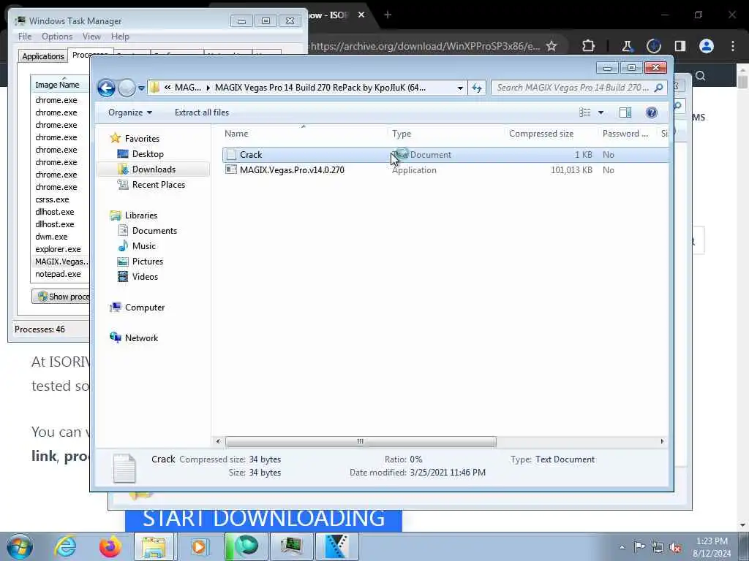The image size is (749, 561).
Task: Open Options menu in Task Manager
Action: tap(57, 37)
